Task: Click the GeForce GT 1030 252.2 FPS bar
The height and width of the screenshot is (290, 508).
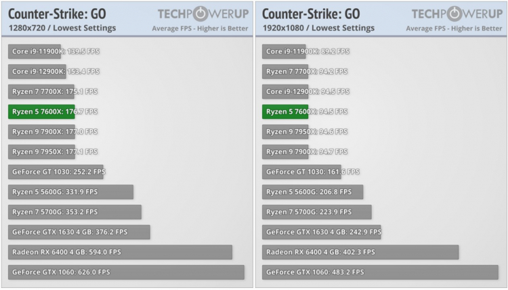Action: pyautogui.click(x=56, y=172)
